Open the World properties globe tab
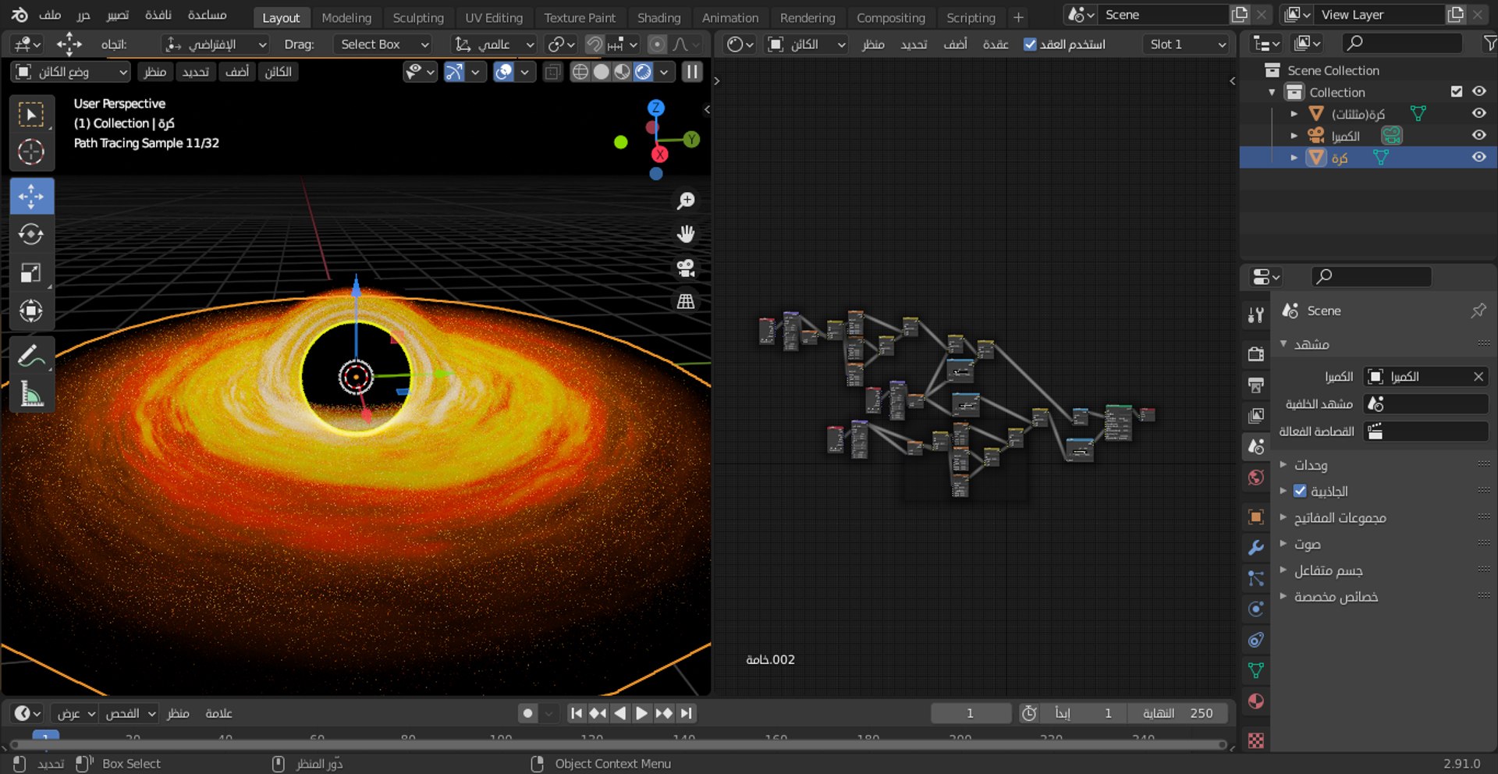This screenshot has width=1498, height=774. click(1255, 478)
